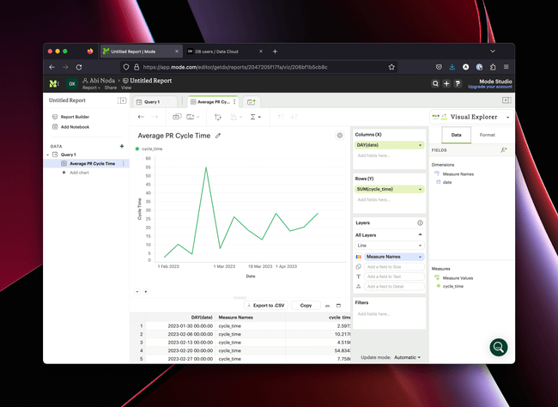Collapse the left sidebar panel
The width and height of the screenshot is (558, 407).
click(122, 101)
